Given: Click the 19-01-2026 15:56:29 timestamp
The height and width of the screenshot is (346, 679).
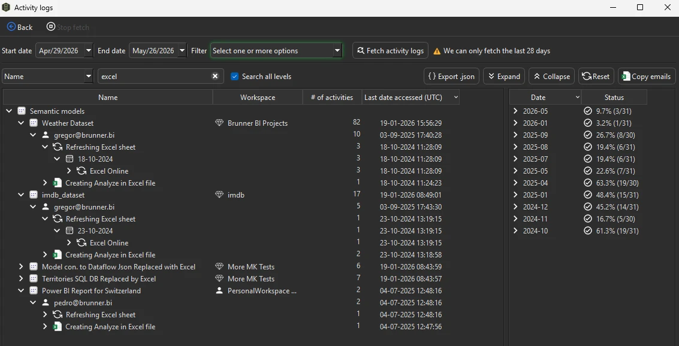Looking at the screenshot, I should click(411, 123).
